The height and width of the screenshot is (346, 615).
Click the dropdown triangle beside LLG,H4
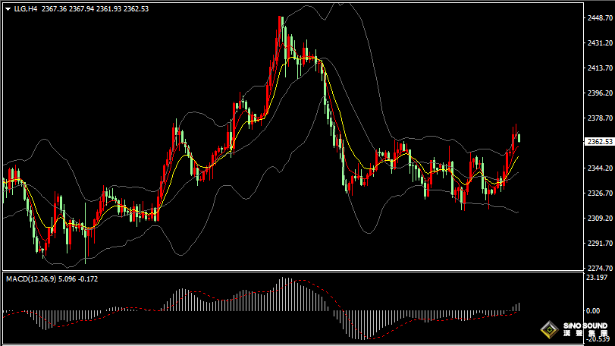(x=7, y=9)
